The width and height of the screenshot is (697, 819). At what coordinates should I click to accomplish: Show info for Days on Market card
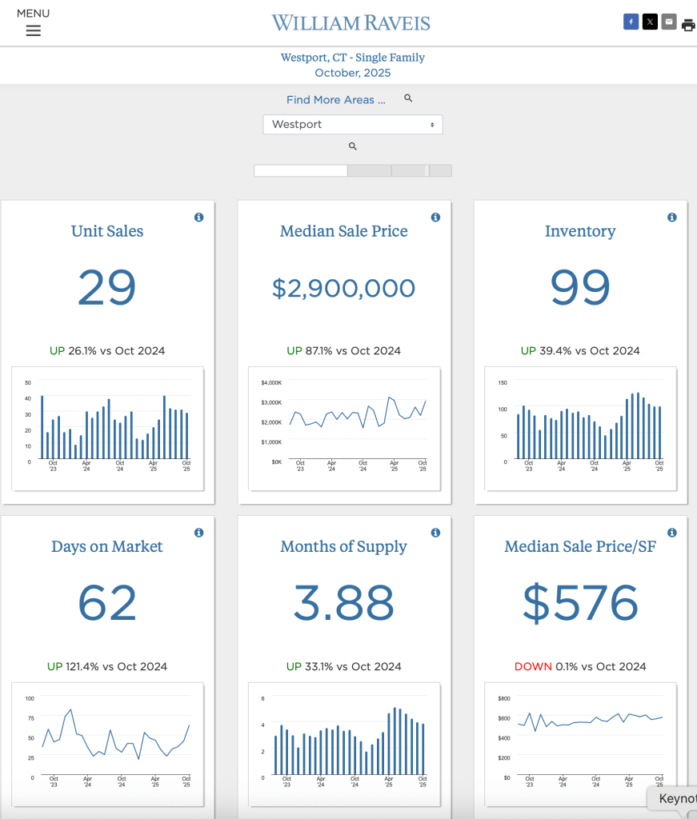click(199, 533)
